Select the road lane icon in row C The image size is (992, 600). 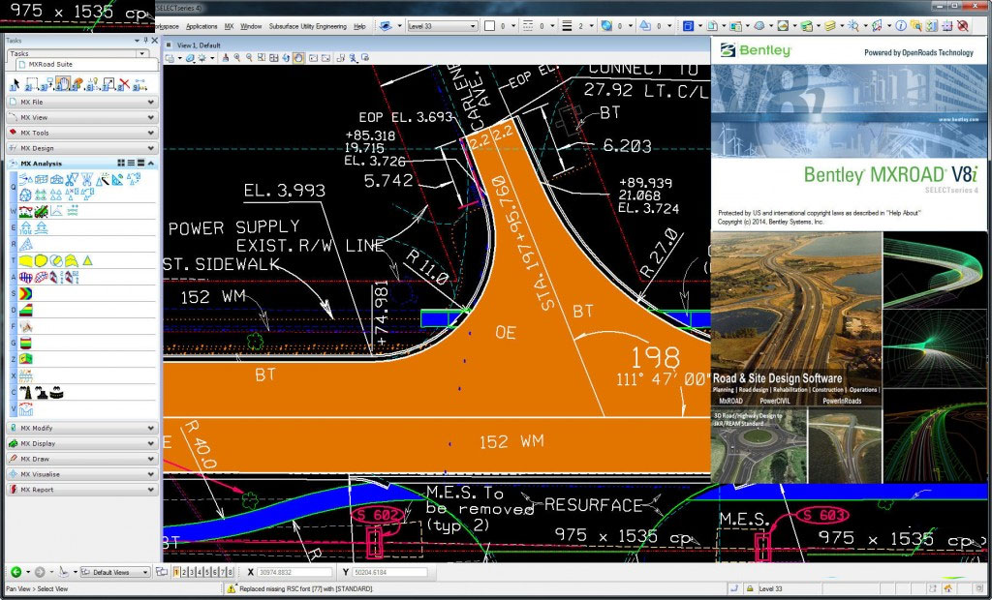(x=26, y=393)
